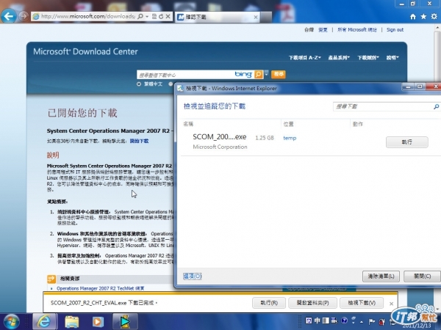
Task: Click the all Microsoft sites link
Action: pyautogui.click(x=357, y=30)
